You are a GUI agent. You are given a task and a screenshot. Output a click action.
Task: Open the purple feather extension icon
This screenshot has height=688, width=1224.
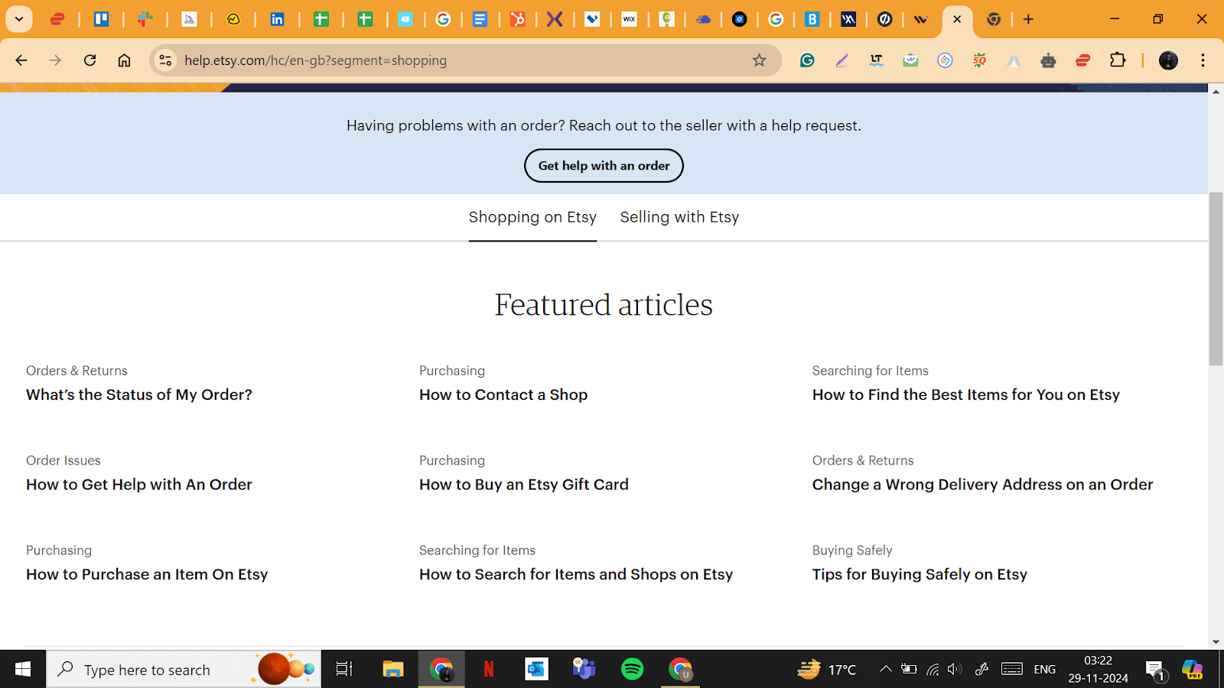(x=841, y=60)
